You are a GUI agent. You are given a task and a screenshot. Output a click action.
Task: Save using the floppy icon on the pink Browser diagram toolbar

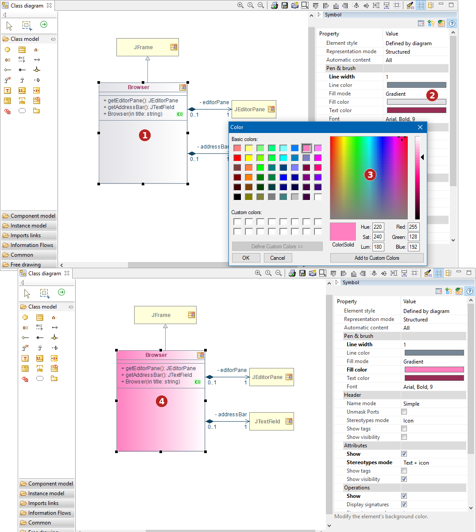pyautogui.click(x=302, y=273)
